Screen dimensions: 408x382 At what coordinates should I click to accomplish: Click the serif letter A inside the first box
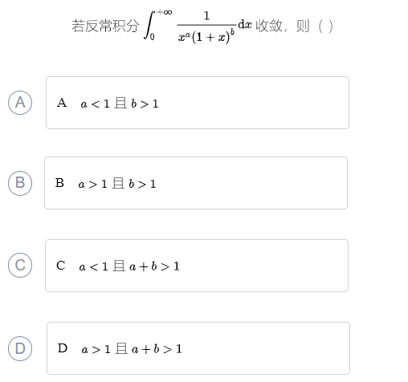[x=62, y=103]
